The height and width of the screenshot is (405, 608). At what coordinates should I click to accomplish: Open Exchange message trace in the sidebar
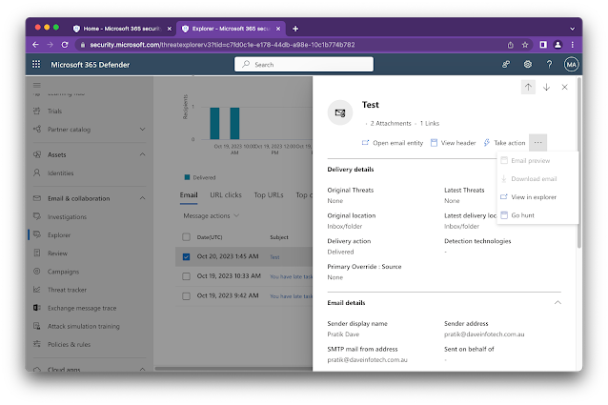pos(82,308)
